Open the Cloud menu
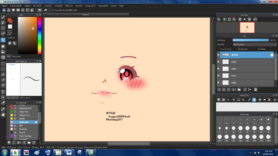Screen dimensions: 278x156 (x=113, y=6)
